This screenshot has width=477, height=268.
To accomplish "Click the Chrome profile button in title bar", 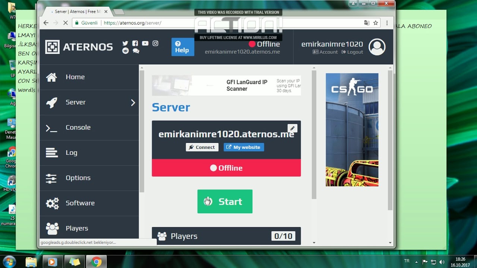I will [x=353, y=3].
